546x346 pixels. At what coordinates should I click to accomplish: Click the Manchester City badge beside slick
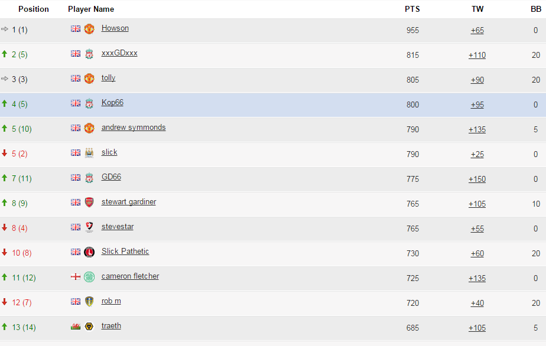click(89, 153)
